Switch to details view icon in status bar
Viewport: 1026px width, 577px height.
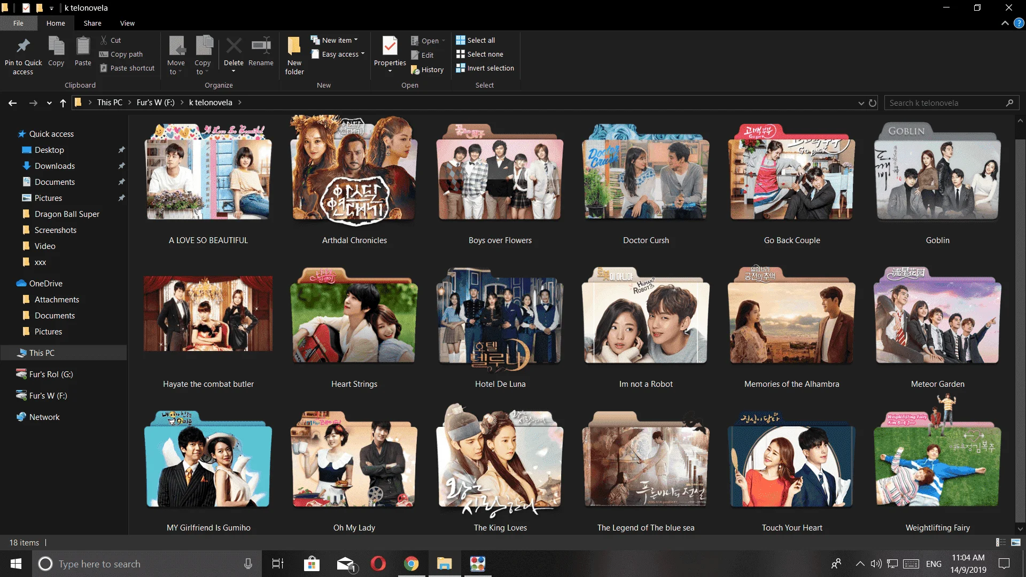click(x=1001, y=542)
